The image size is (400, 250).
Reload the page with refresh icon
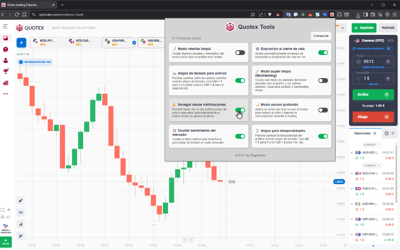[17, 14]
